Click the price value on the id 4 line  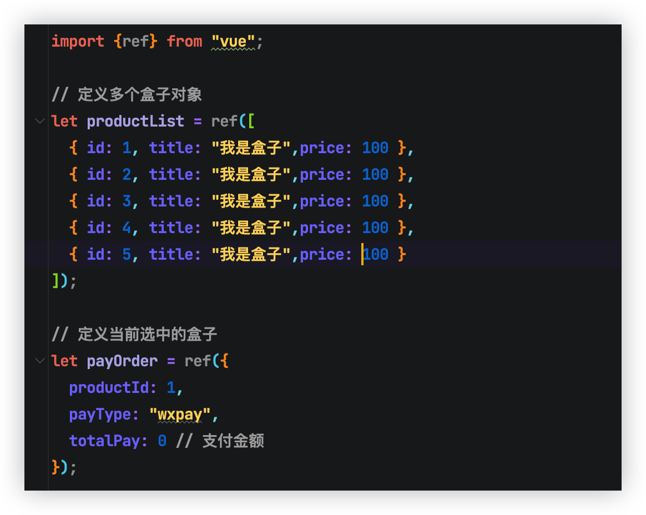click(x=375, y=228)
